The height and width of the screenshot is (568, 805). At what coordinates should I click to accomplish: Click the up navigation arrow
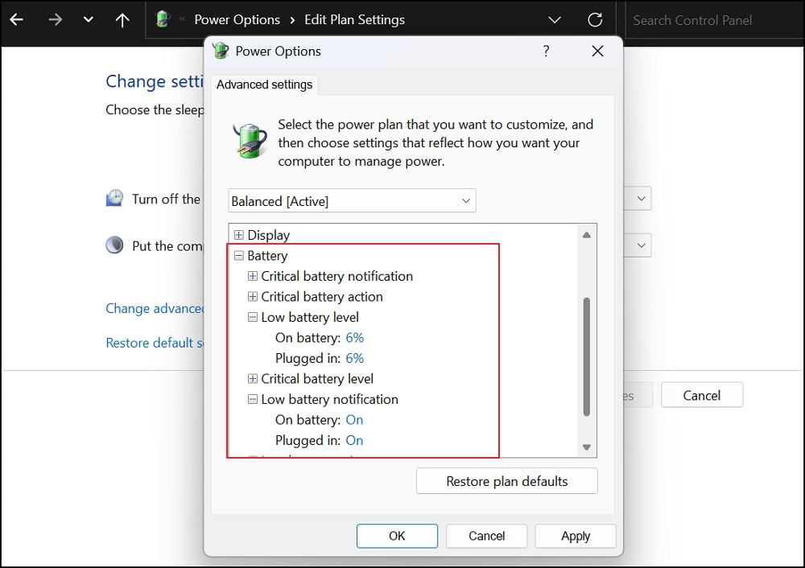122,20
